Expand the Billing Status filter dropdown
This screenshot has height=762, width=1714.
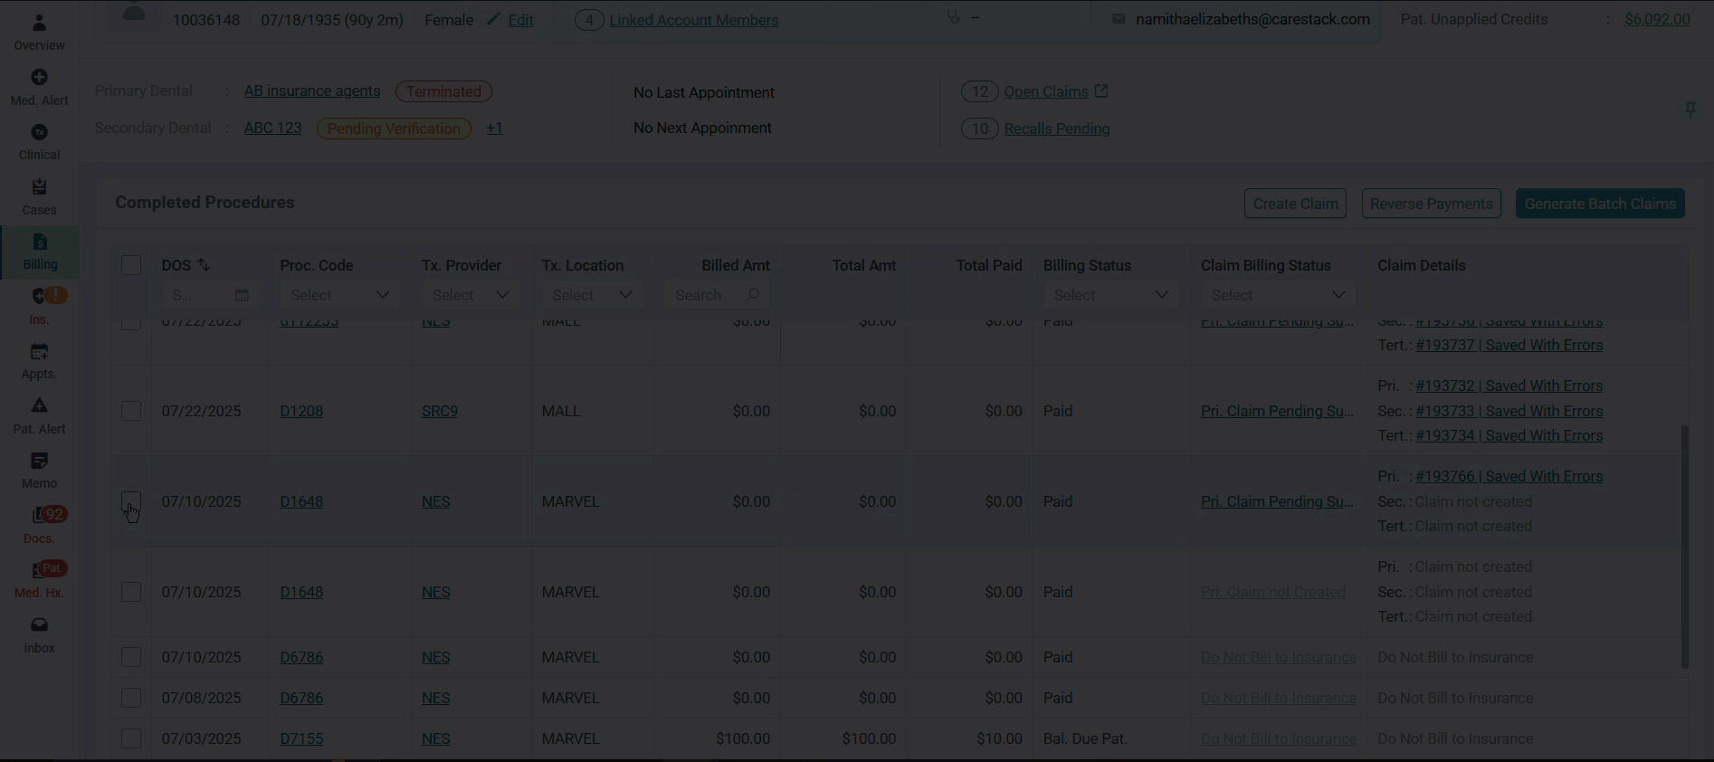point(1110,295)
